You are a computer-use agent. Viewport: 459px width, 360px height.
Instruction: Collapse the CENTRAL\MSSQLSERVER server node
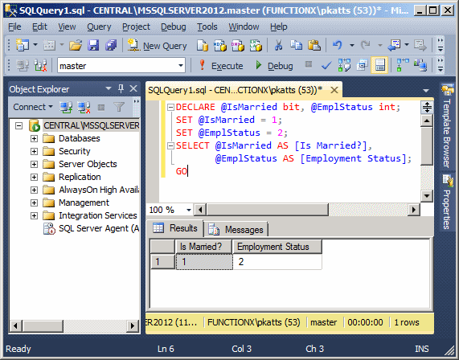pos(19,126)
